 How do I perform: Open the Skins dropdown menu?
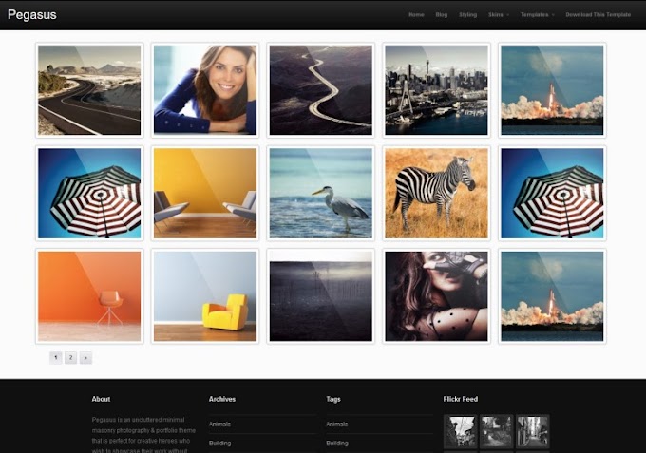(499, 15)
